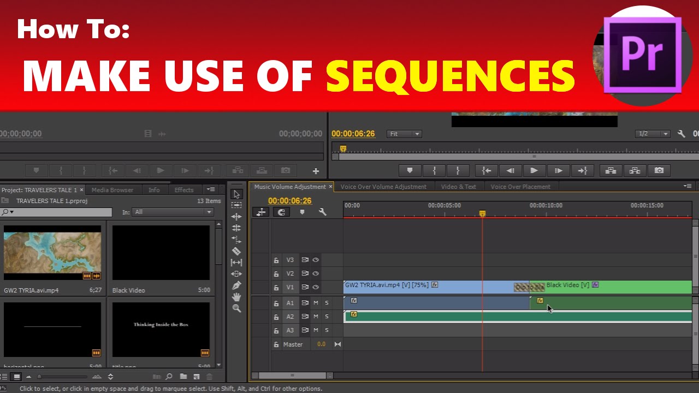Open the Voice Over Volume Adjustment sequence tab
Viewport: 699px width, 393px height.
[383, 187]
